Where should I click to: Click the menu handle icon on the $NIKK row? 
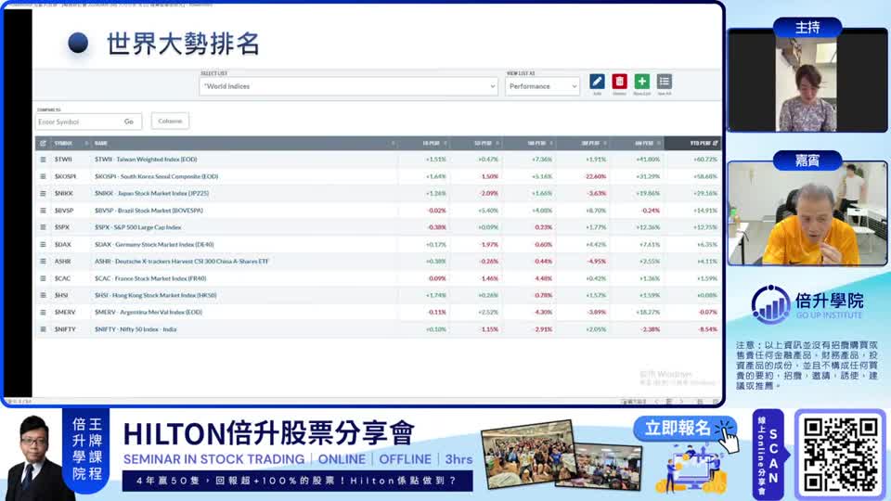click(x=43, y=194)
